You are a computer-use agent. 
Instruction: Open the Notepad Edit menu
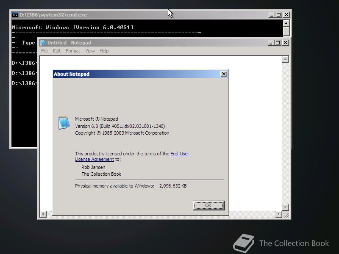[x=57, y=51]
